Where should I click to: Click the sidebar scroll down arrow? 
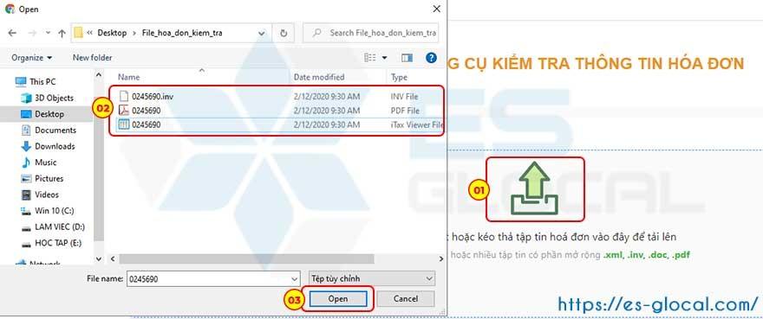pyautogui.click(x=99, y=259)
